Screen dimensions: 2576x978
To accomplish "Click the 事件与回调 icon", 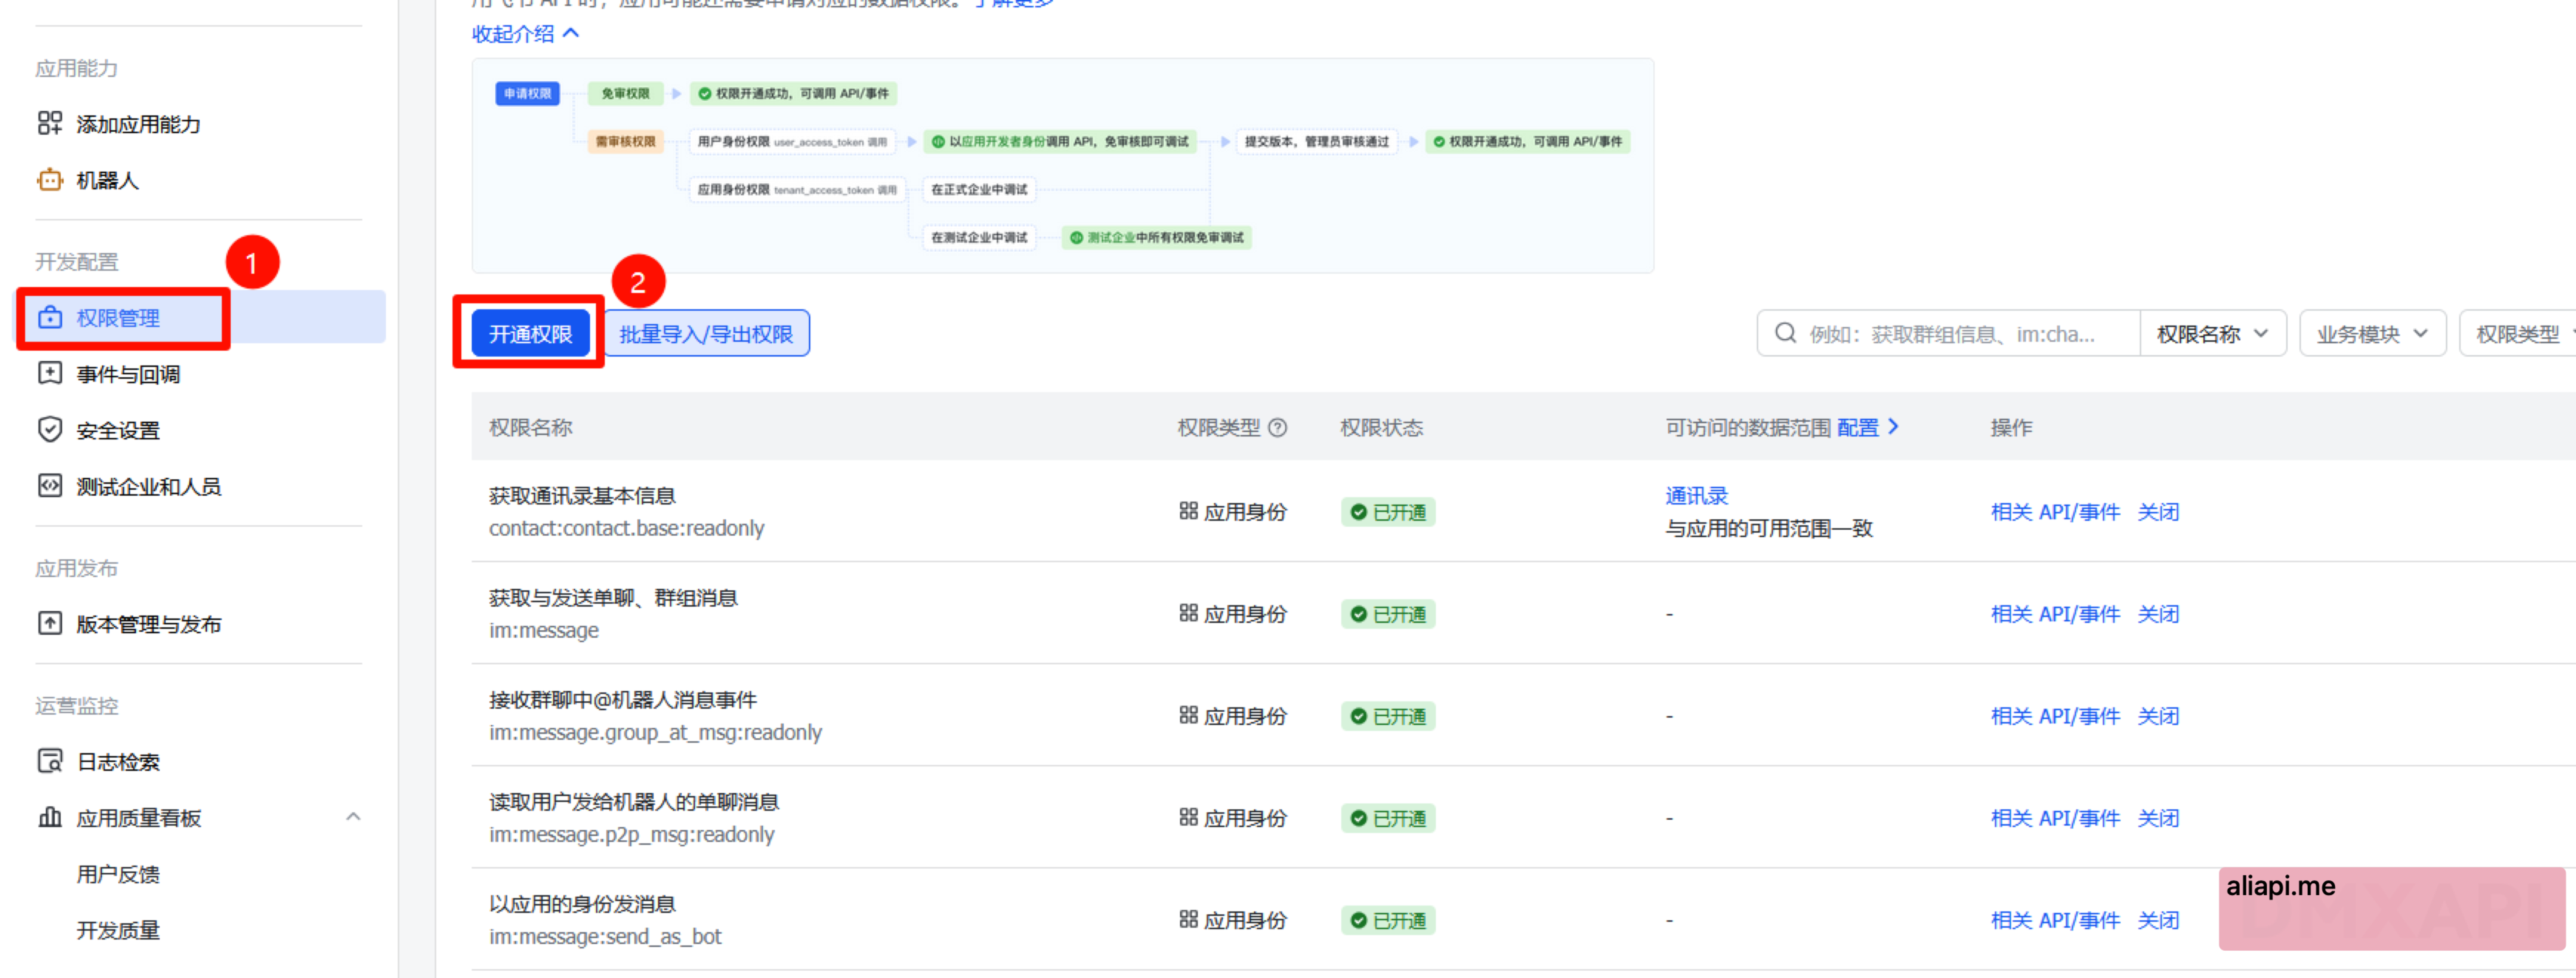I will point(50,373).
